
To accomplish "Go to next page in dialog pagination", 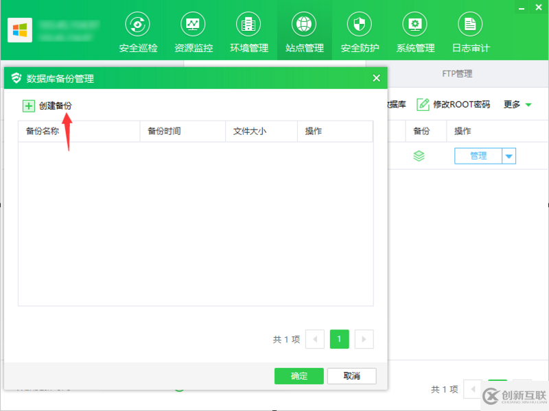I will click(364, 339).
